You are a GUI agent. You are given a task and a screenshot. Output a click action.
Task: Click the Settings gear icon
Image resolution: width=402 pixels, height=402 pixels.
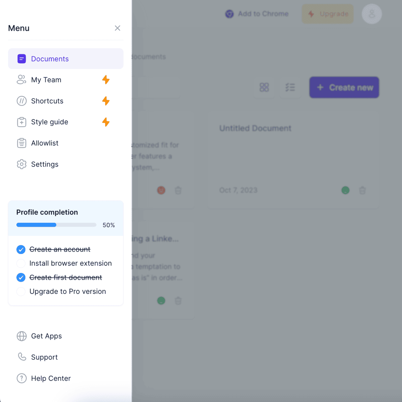[x=21, y=164]
